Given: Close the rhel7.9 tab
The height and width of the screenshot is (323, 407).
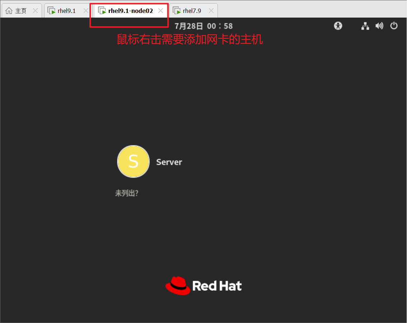Looking at the screenshot, I should coord(211,11).
